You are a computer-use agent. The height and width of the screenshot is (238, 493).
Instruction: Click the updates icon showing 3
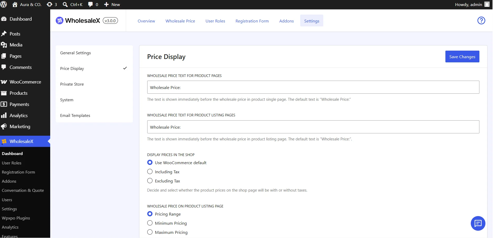49,4
